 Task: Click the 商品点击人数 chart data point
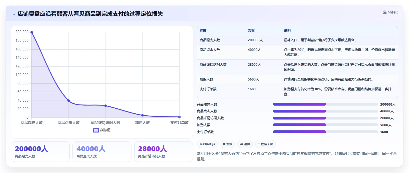[69, 101]
